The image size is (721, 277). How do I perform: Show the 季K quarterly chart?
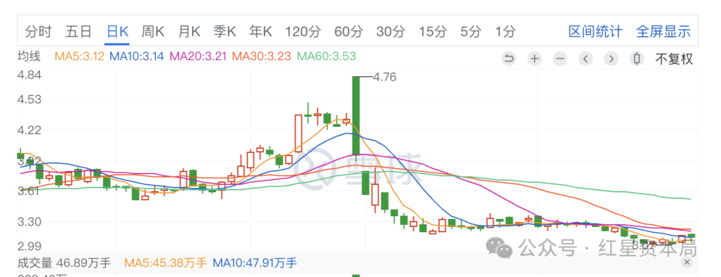225,31
